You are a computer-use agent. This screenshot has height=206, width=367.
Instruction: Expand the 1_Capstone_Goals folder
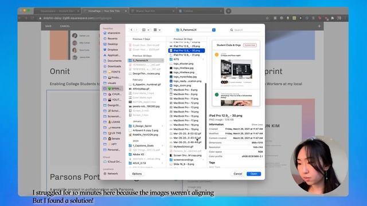pos(162,145)
